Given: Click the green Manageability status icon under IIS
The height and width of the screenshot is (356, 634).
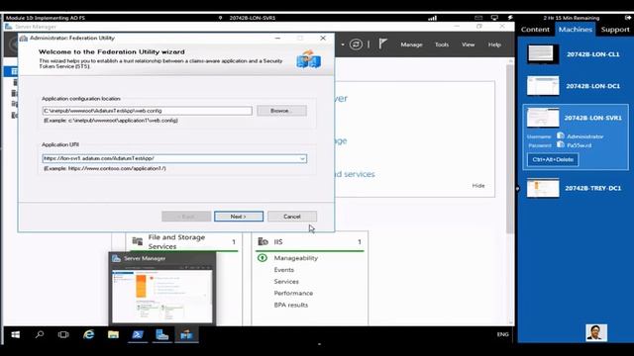Looking at the screenshot, I should 263,257.
